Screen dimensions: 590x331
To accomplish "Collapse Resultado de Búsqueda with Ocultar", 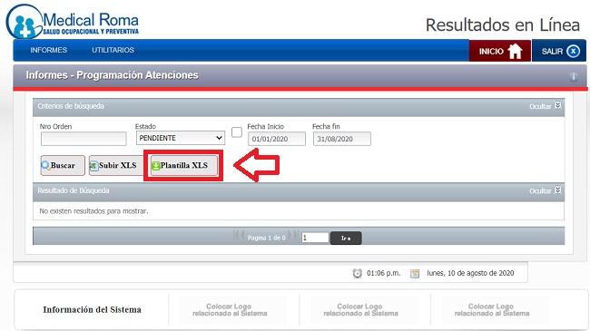I will (x=546, y=190).
